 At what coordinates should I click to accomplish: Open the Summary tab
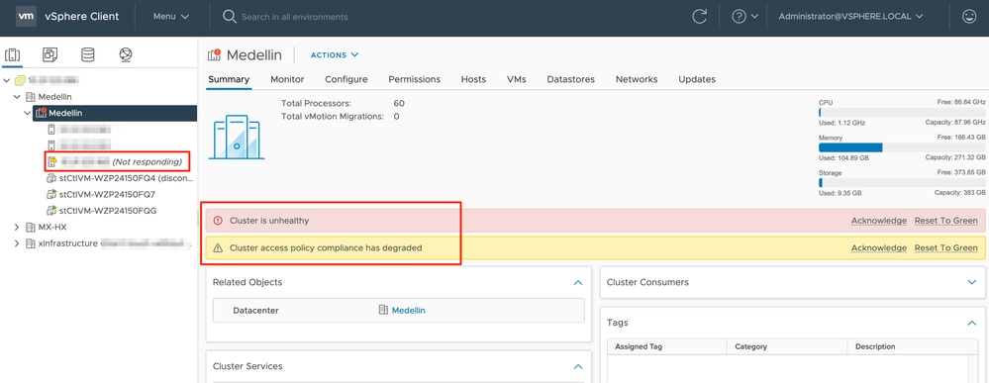tap(229, 79)
